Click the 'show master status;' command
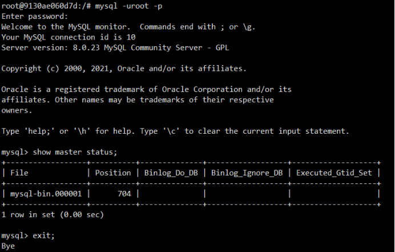The width and height of the screenshot is (395, 252). coord(75,152)
